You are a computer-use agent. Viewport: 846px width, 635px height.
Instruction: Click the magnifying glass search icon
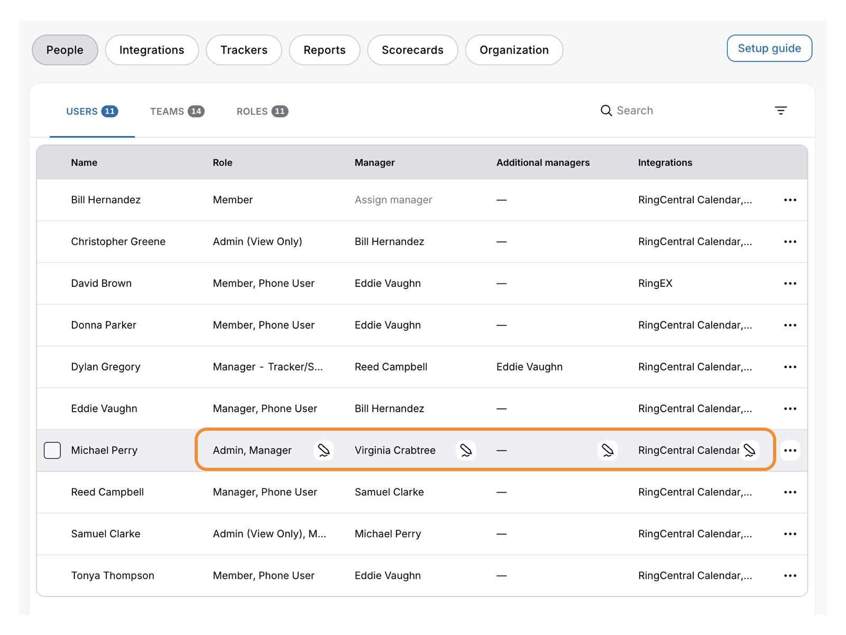pos(606,111)
